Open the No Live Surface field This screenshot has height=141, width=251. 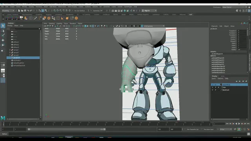[x=80, y=11]
